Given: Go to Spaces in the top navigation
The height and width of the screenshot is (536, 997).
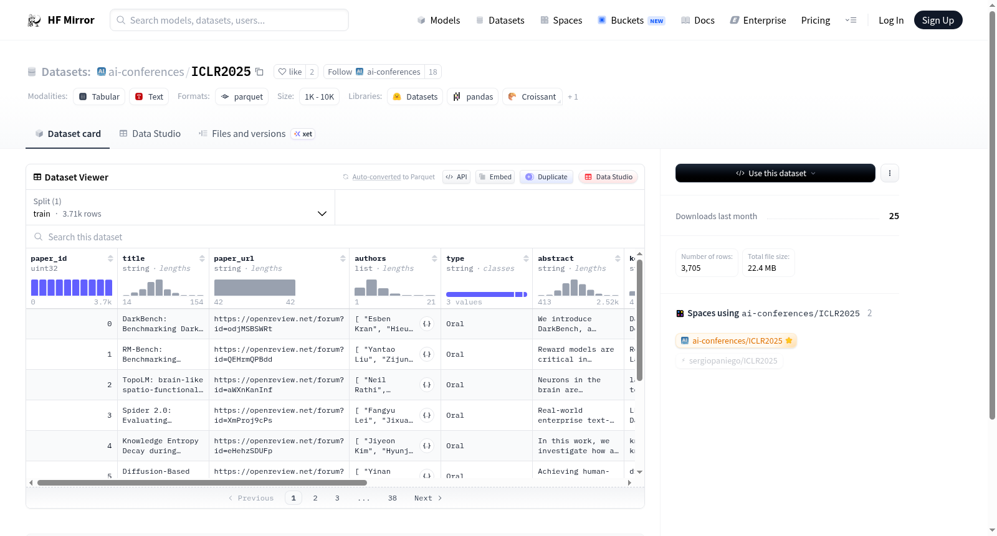Looking at the screenshot, I should [561, 21].
